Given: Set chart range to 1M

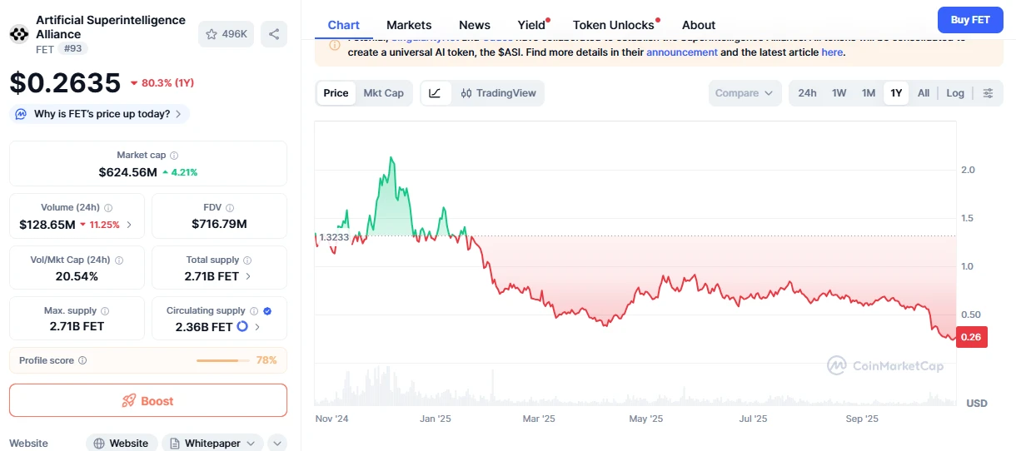Looking at the screenshot, I should (x=868, y=93).
